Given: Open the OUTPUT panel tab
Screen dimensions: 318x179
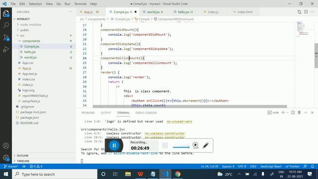Looking at the screenshot, I should coord(106,113).
